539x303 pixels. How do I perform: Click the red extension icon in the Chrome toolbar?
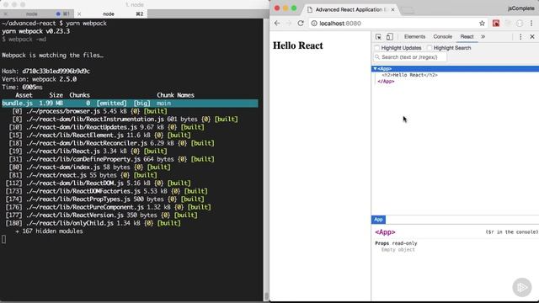click(496, 23)
